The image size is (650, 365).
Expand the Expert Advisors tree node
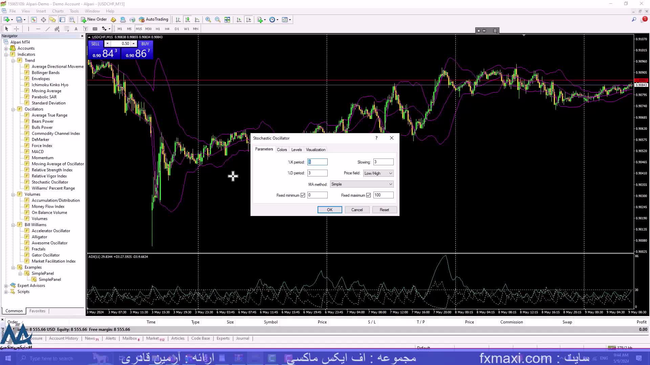[x=6, y=286]
